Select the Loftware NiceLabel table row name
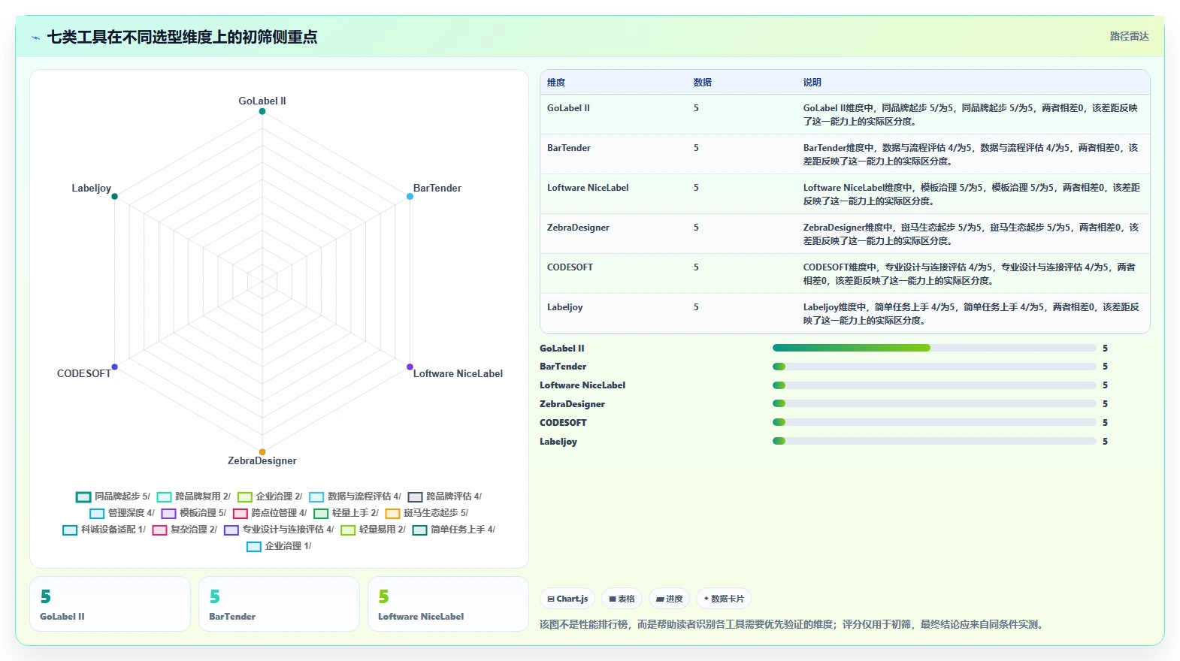 coord(588,188)
